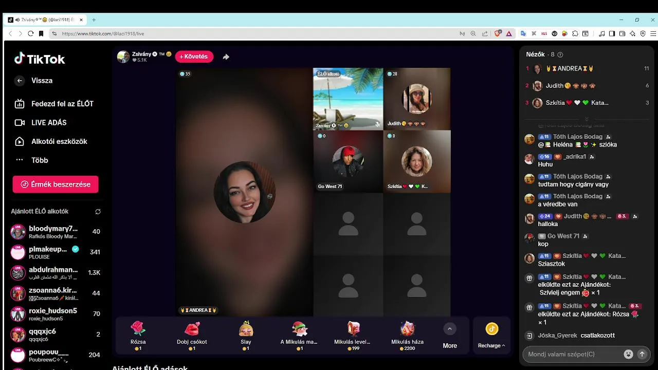The image size is (658, 370).
Task: Open the abdulrahman recommended live
Action: point(56,273)
